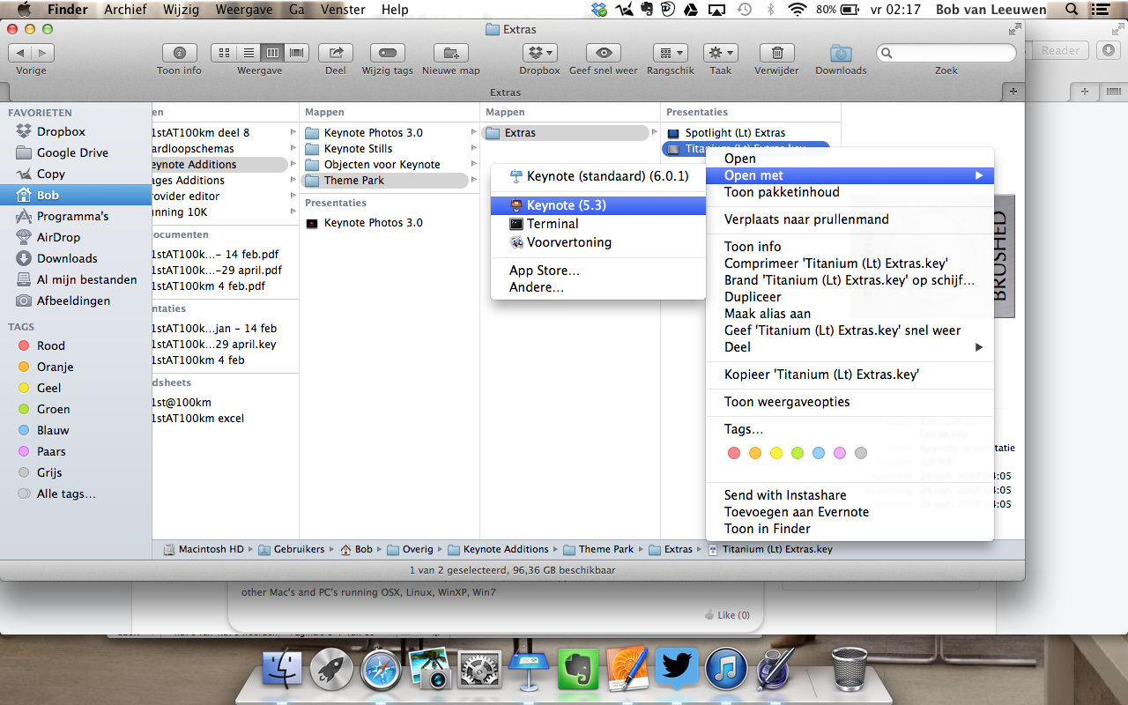Switch to icon grid view
The width and height of the screenshot is (1128, 705).
(x=224, y=53)
